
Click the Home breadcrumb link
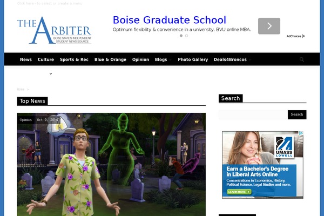[21, 89]
